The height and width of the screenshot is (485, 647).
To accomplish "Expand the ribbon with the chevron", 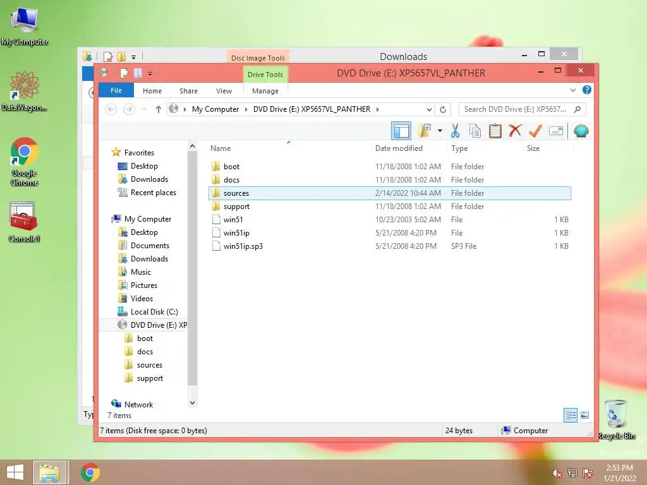I will (x=572, y=90).
